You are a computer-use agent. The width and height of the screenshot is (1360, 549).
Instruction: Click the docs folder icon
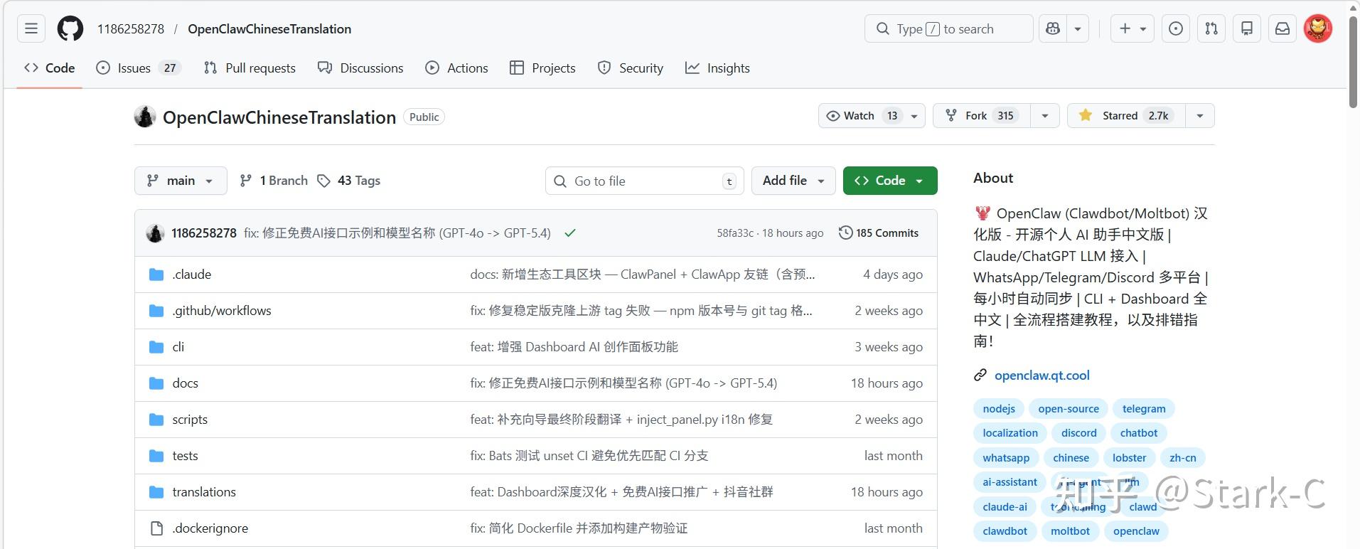[x=156, y=383]
